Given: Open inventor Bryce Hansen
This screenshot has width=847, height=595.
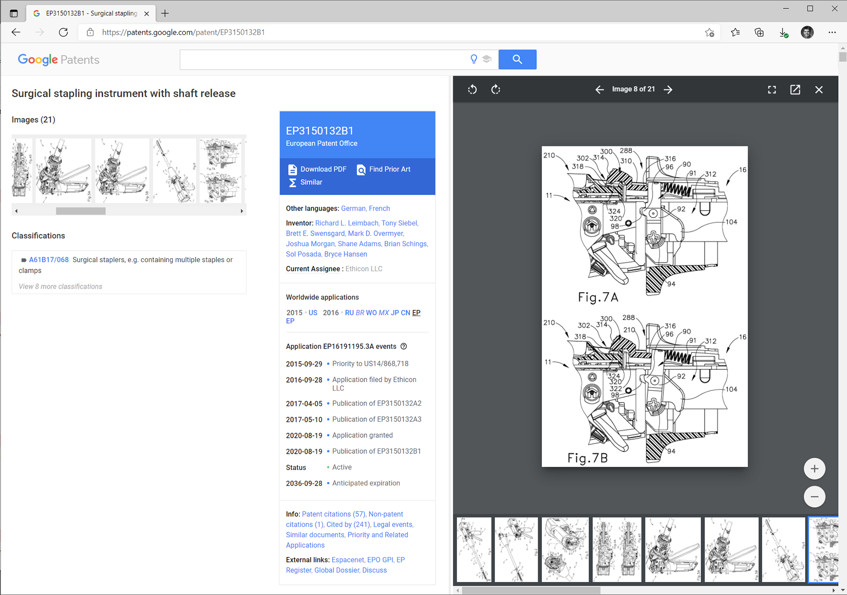Looking at the screenshot, I should tap(345, 254).
